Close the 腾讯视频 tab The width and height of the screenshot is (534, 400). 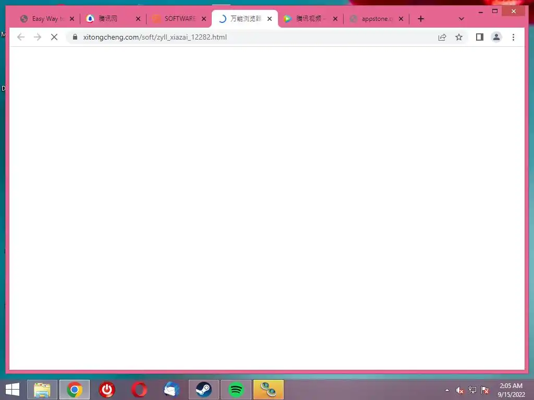point(335,19)
